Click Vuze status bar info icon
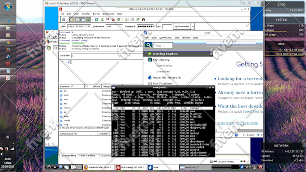The image size is (306, 172). pyautogui.click(x=236, y=135)
